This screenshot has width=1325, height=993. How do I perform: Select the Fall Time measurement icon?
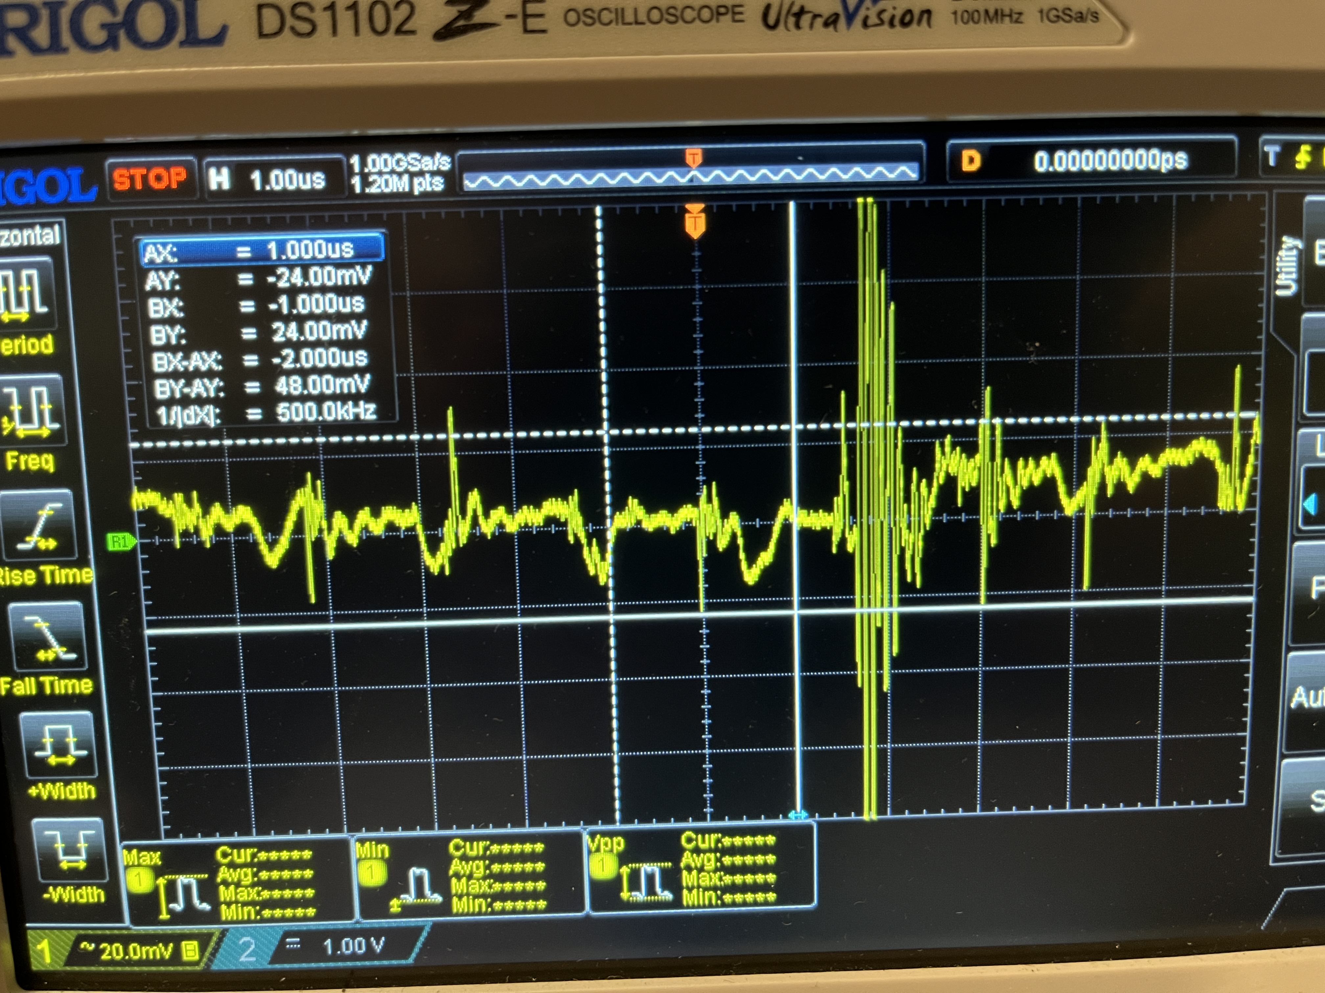[x=48, y=637]
